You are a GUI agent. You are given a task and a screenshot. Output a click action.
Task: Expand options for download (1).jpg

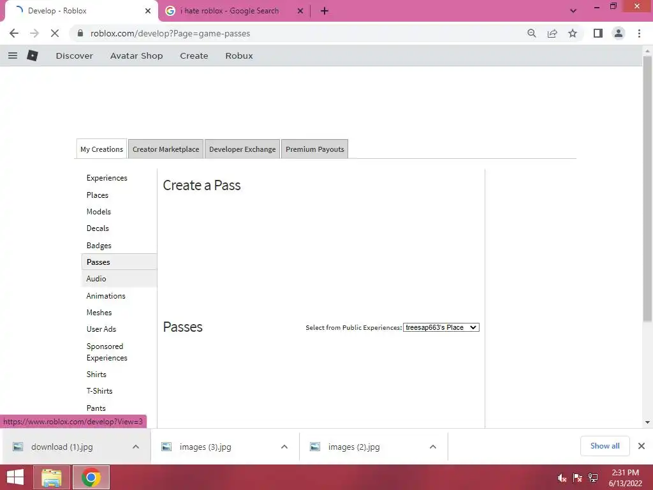[136, 447]
